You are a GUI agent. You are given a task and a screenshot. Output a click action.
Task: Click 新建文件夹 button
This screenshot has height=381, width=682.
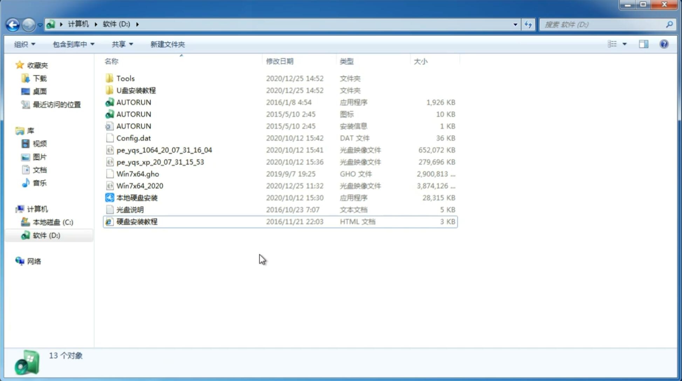(167, 43)
